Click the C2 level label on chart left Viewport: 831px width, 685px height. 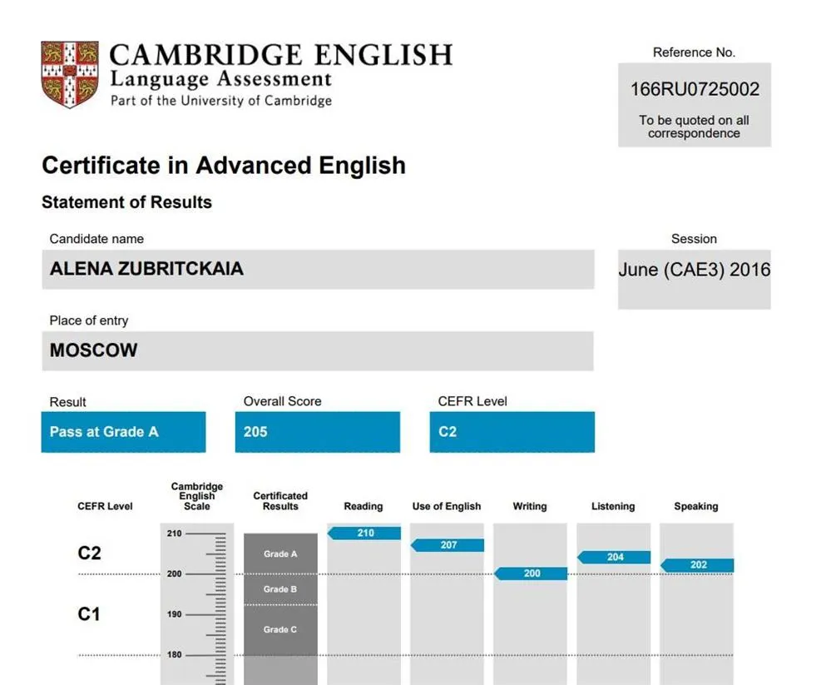89,553
